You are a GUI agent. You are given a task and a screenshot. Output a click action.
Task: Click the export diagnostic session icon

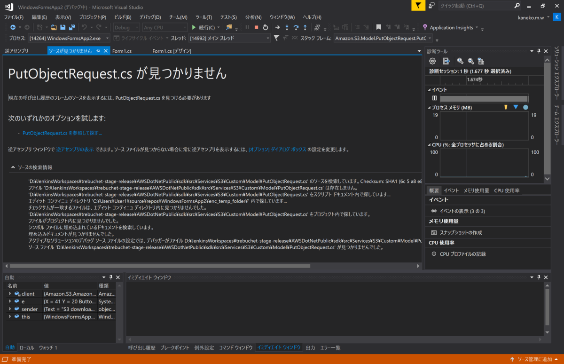tap(446, 61)
